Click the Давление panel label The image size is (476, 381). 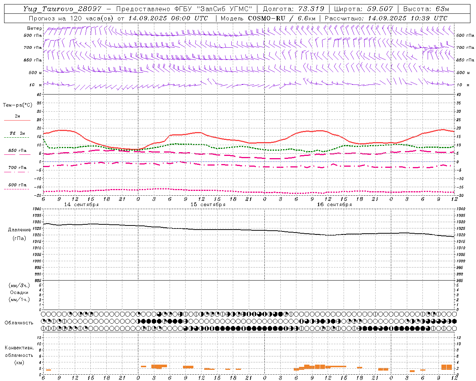click(19, 230)
